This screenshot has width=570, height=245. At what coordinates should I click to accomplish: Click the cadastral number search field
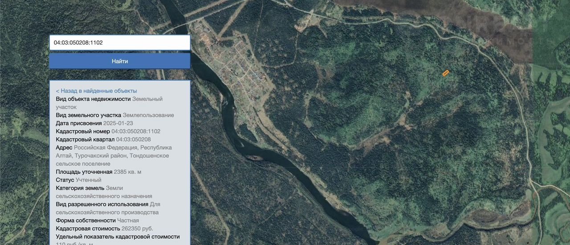119,43
